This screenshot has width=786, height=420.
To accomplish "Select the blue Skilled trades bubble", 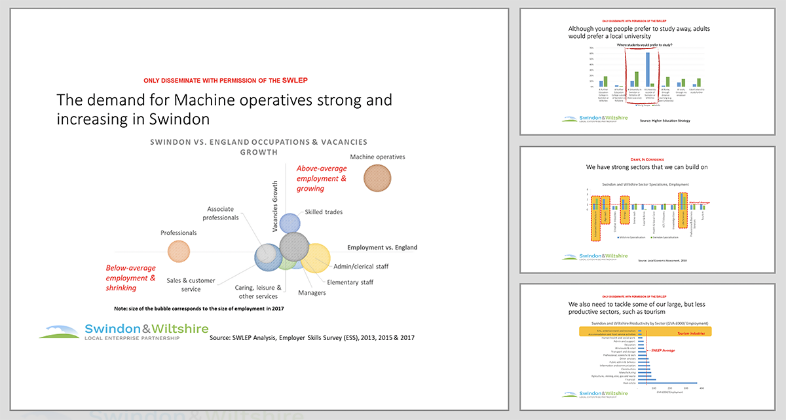I will point(290,222).
